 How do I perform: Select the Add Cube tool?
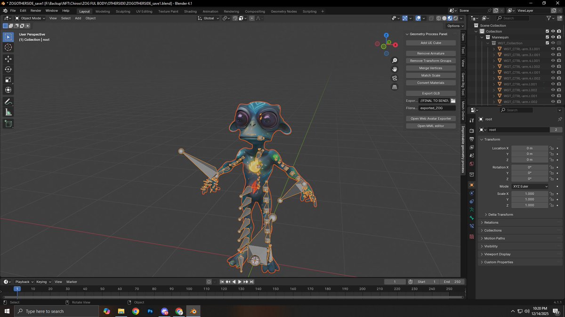click(x=8, y=124)
